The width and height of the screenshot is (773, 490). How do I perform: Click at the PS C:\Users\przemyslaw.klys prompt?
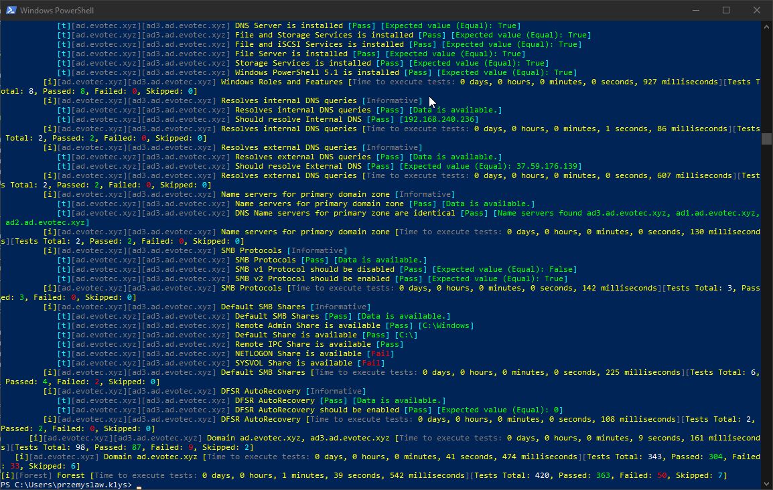(67, 485)
